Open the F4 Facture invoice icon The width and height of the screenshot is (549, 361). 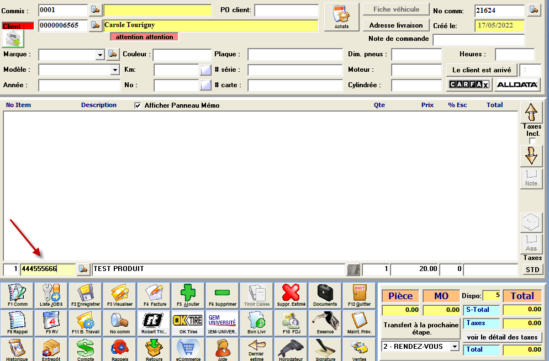click(154, 295)
